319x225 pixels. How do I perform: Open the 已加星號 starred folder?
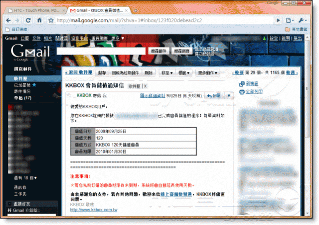pyautogui.click(x=22, y=85)
